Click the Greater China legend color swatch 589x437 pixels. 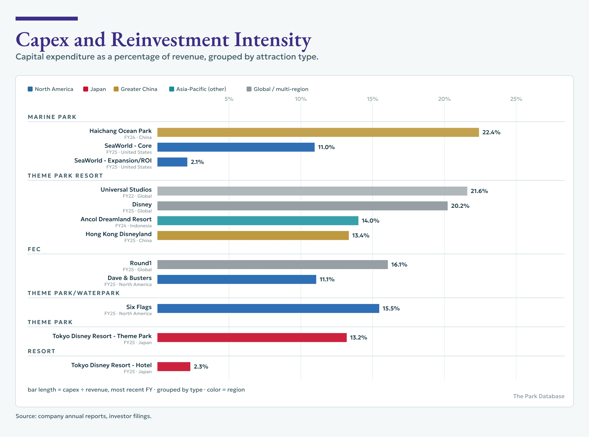click(116, 89)
